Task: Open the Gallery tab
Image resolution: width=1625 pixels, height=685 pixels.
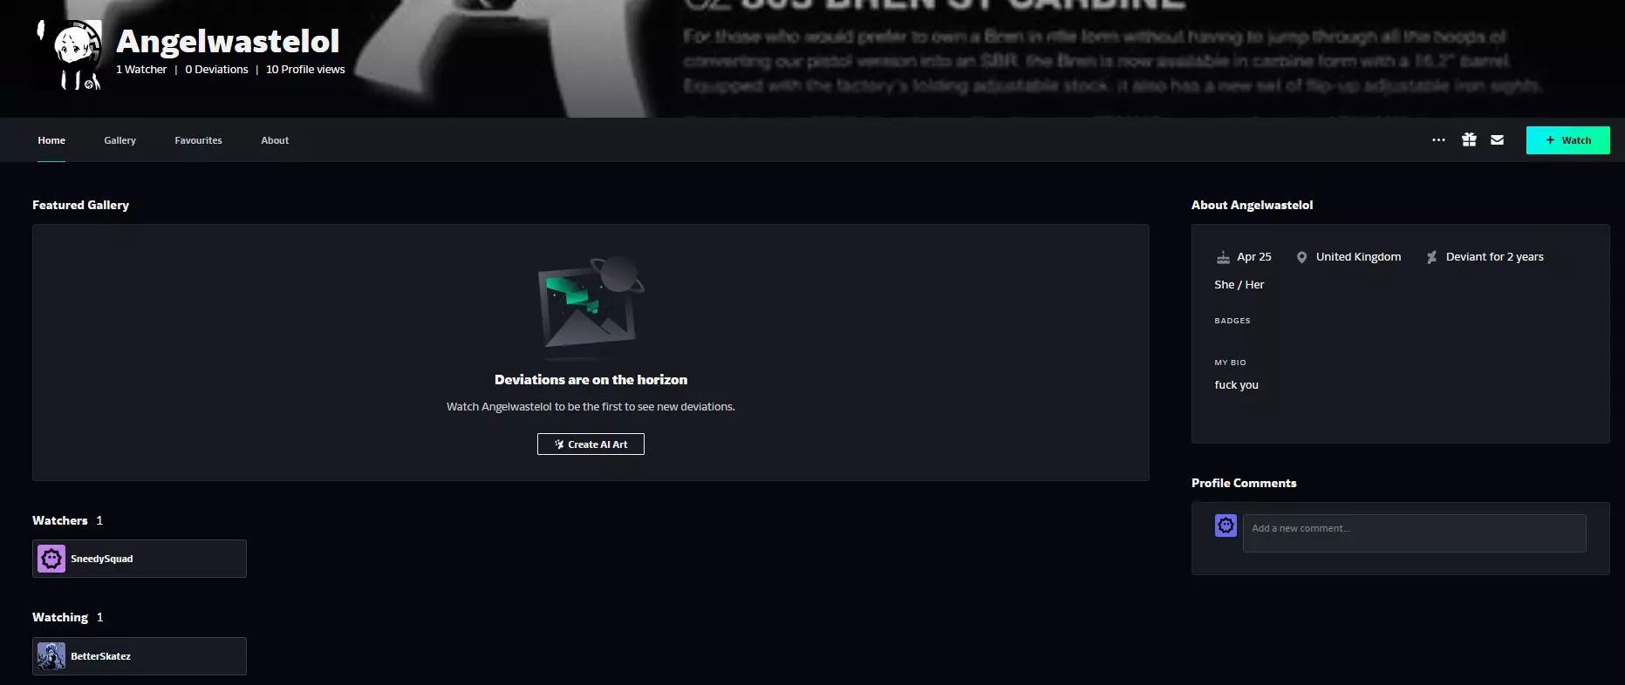Action: point(119,140)
